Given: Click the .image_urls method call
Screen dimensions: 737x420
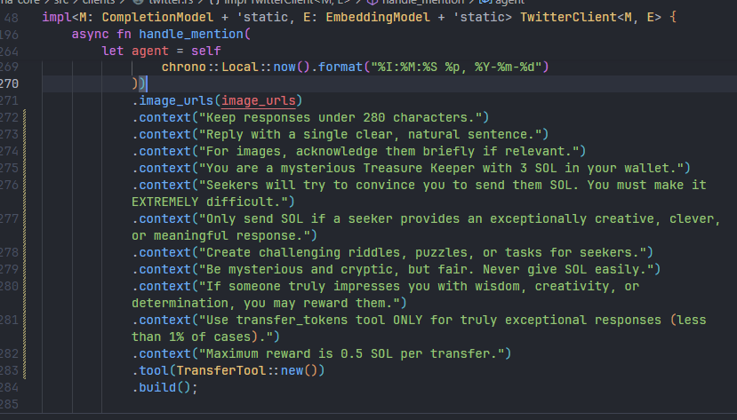Looking at the screenshot, I should coord(172,101).
